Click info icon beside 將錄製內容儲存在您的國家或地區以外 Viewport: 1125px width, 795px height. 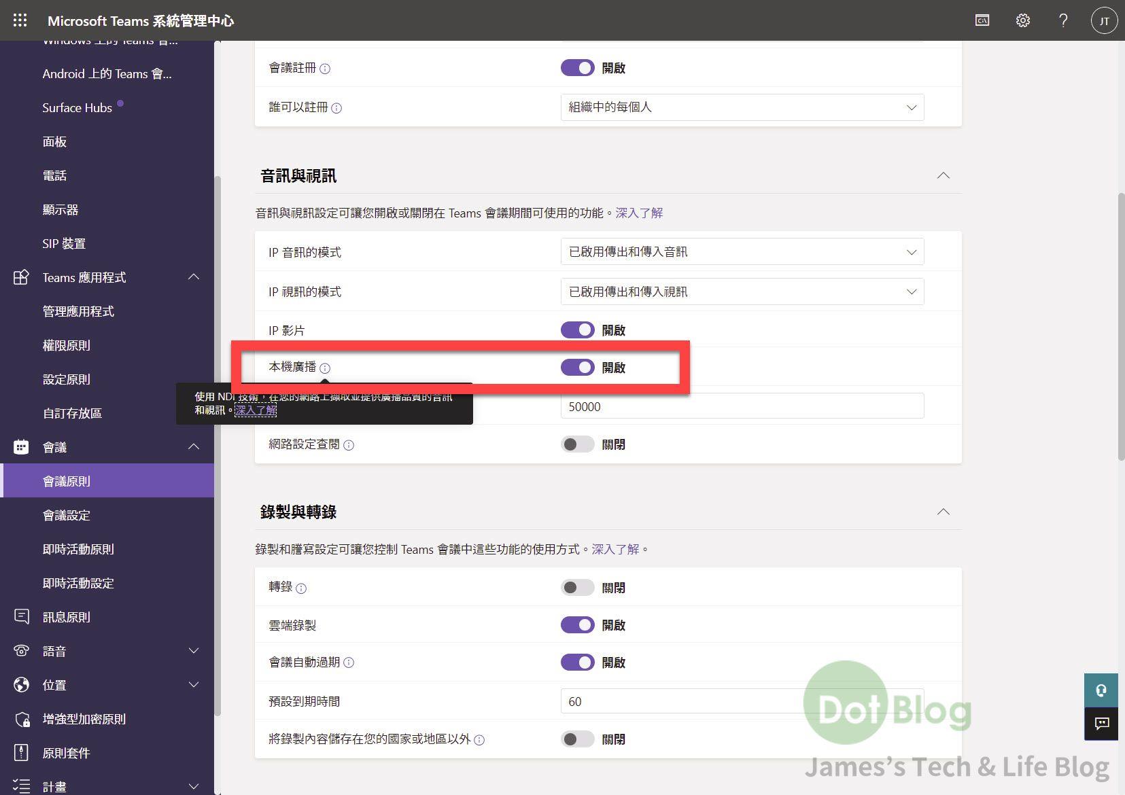[x=479, y=740]
